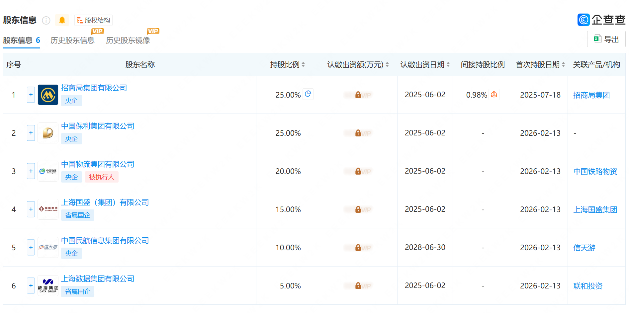
Task: Click the orange bell notification icon
Action: [62, 20]
